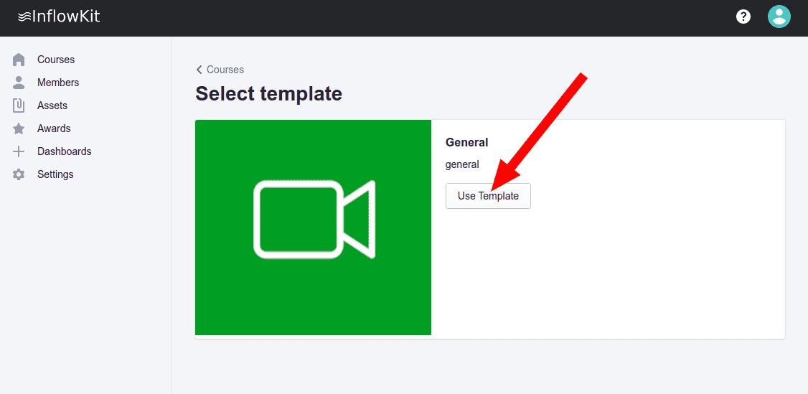Open Awards text label in sidebar
This screenshot has height=394, width=808.
(54, 128)
